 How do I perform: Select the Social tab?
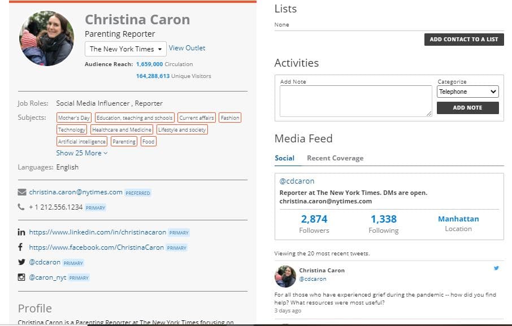(284, 158)
